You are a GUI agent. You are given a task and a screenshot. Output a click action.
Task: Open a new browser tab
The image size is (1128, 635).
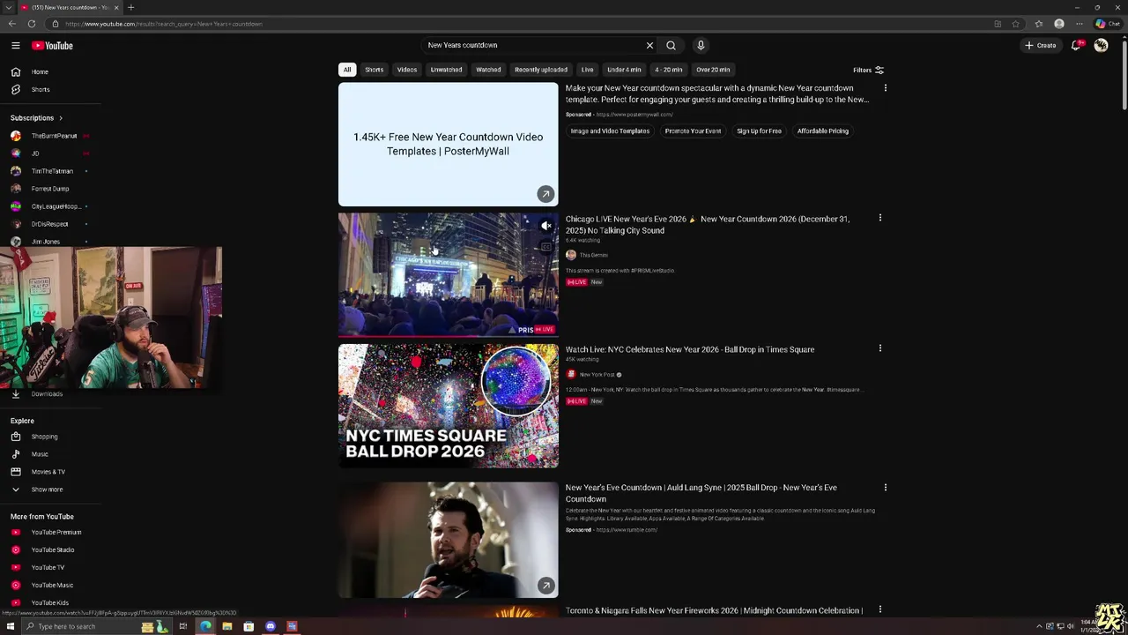(x=130, y=7)
